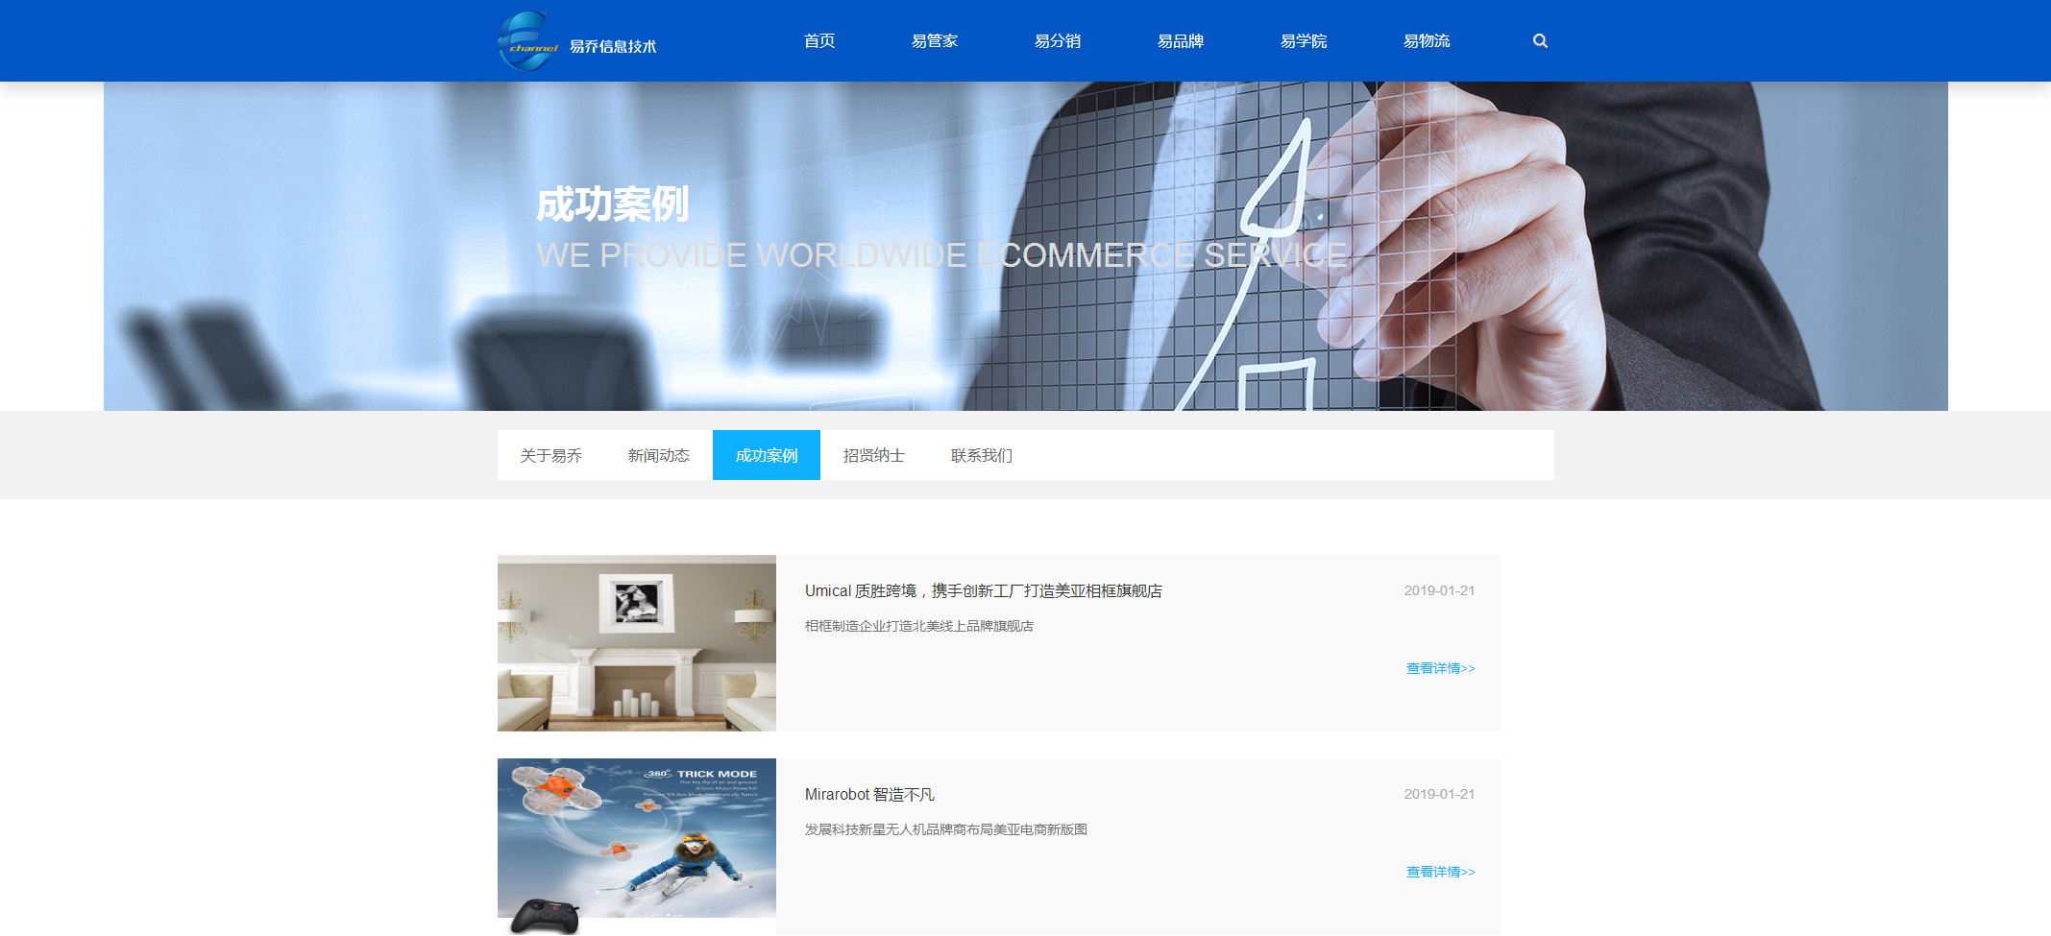Screen dimensions: 2051x936
Task: Open the 招贤纳士 tab
Action: click(x=873, y=455)
